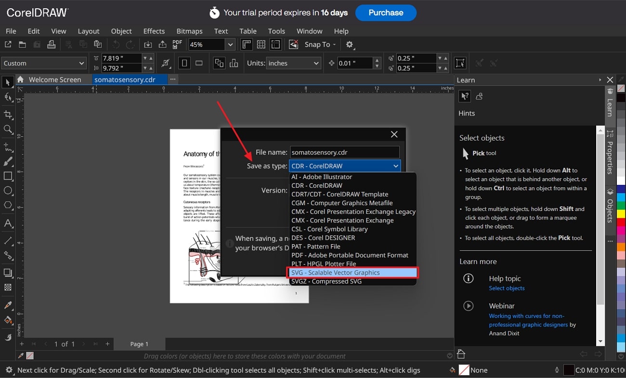Screen dimensions: 626x378
Task: Open the vertical Objects docker tab
Action: click(610, 206)
